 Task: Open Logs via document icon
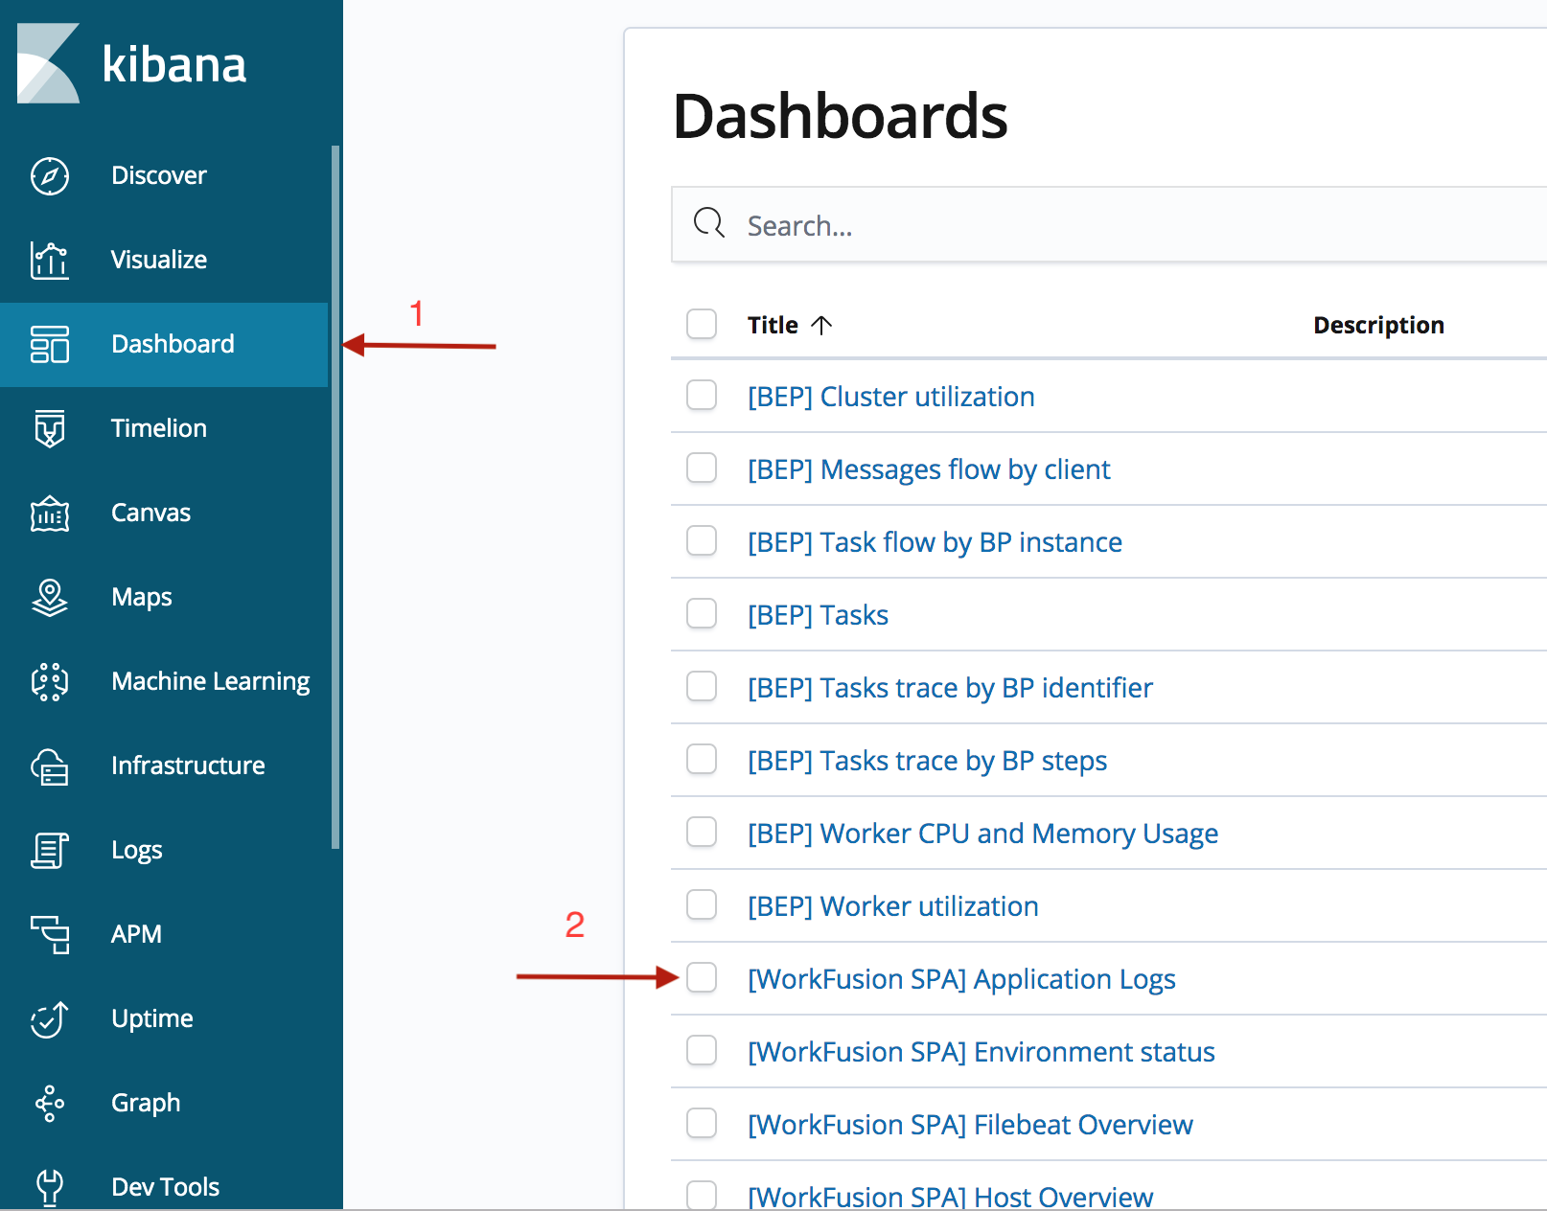coord(50,850)
